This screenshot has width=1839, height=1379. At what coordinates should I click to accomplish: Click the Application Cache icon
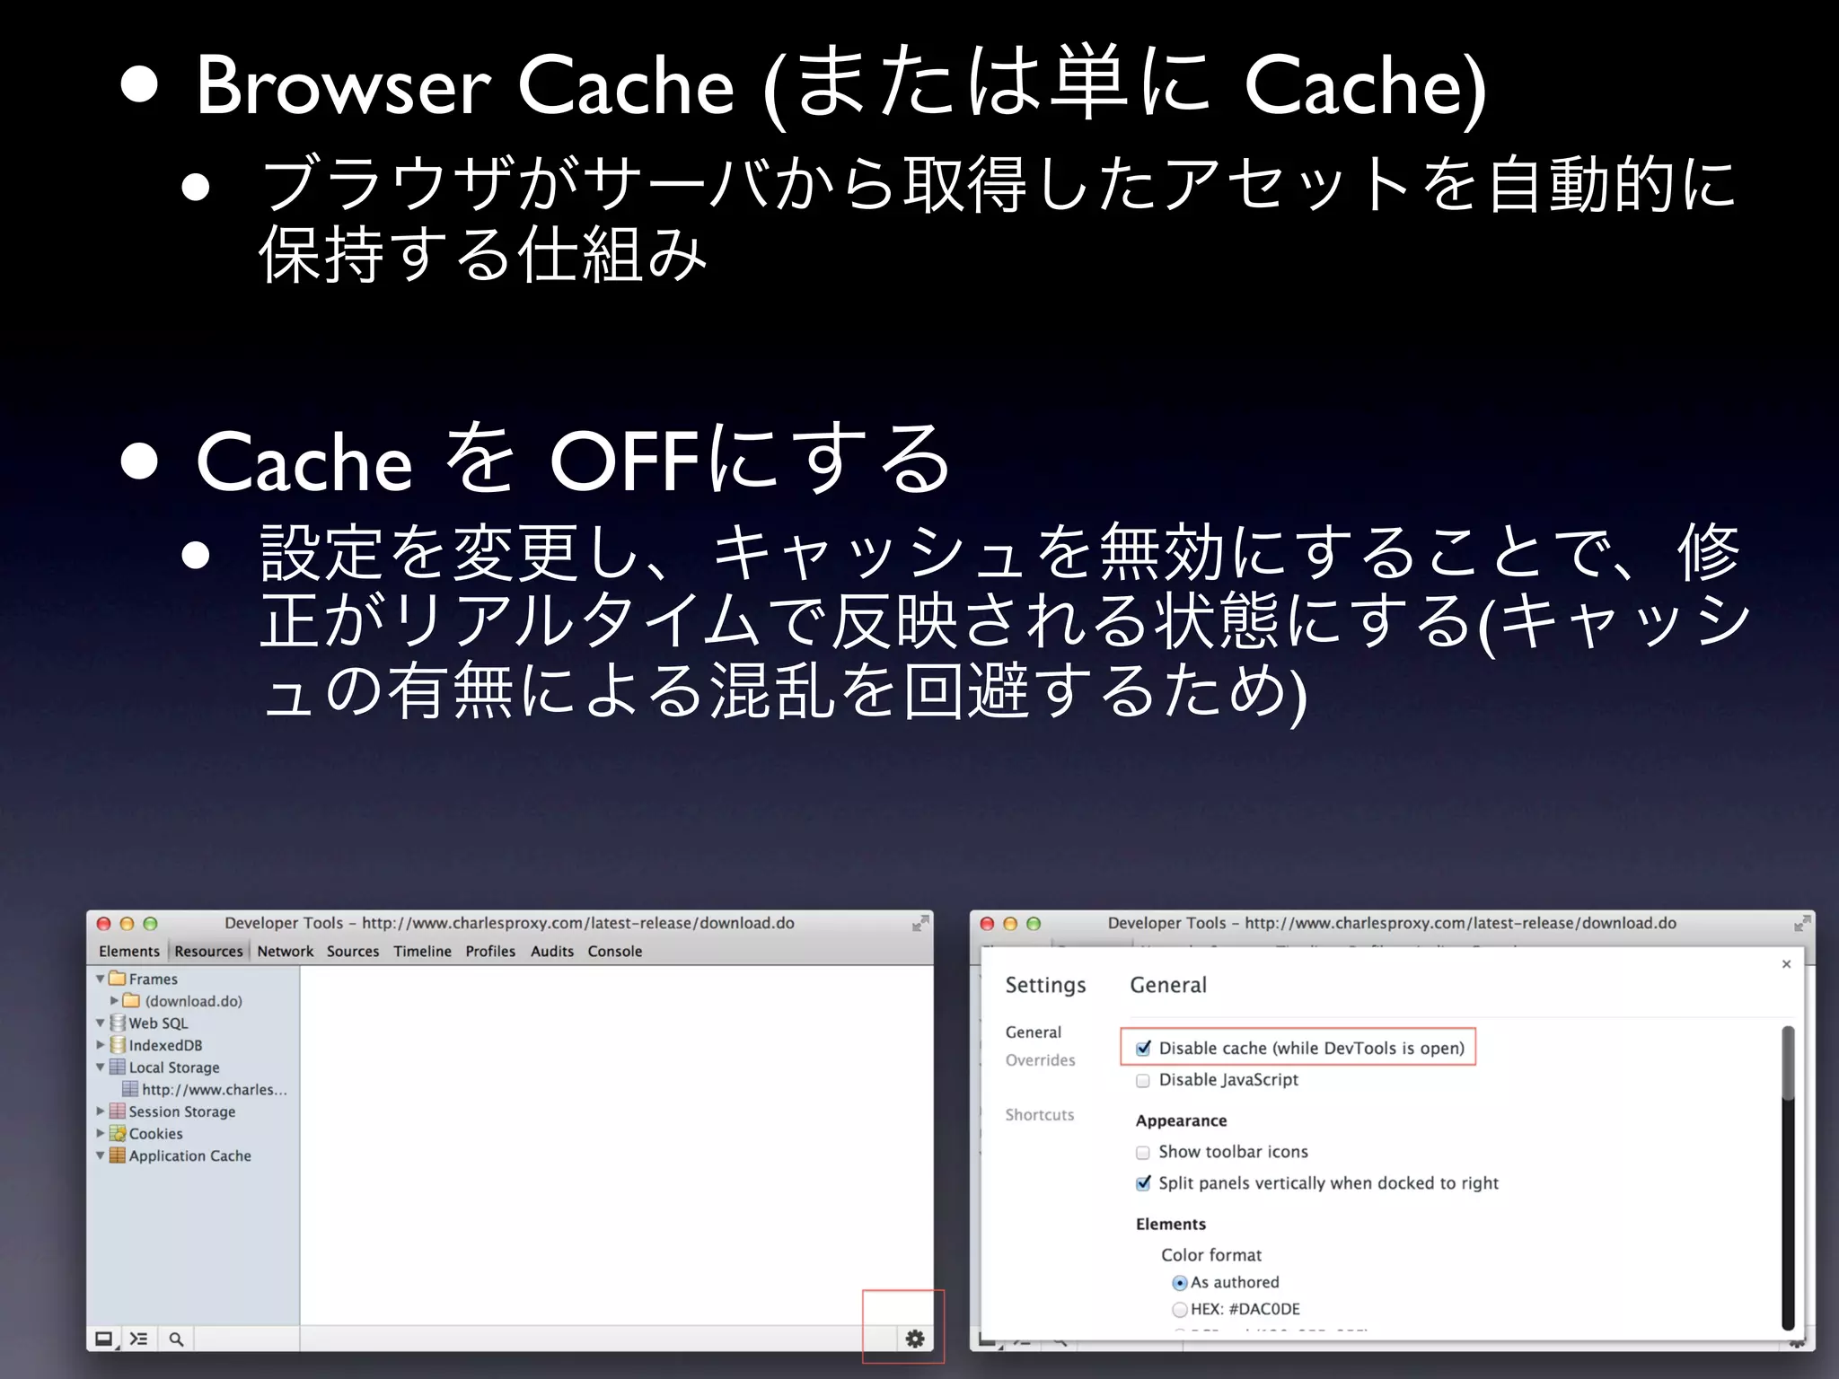pos(117,1155)
